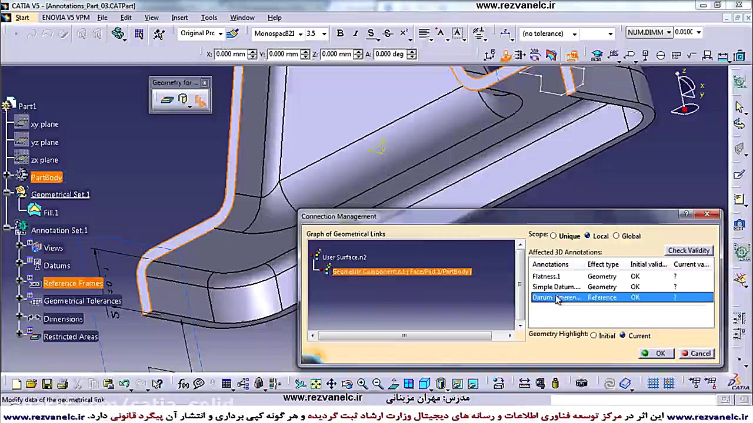
Task: Open the NUM.DIMM numerical format dropdown
Action: pos(669,32)
